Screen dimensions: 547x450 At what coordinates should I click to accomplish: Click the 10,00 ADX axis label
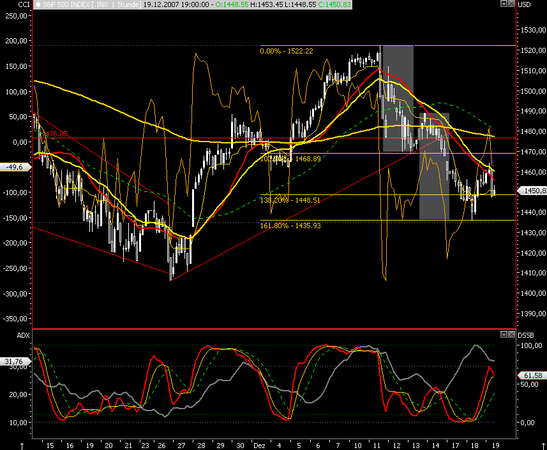[18, 423]
